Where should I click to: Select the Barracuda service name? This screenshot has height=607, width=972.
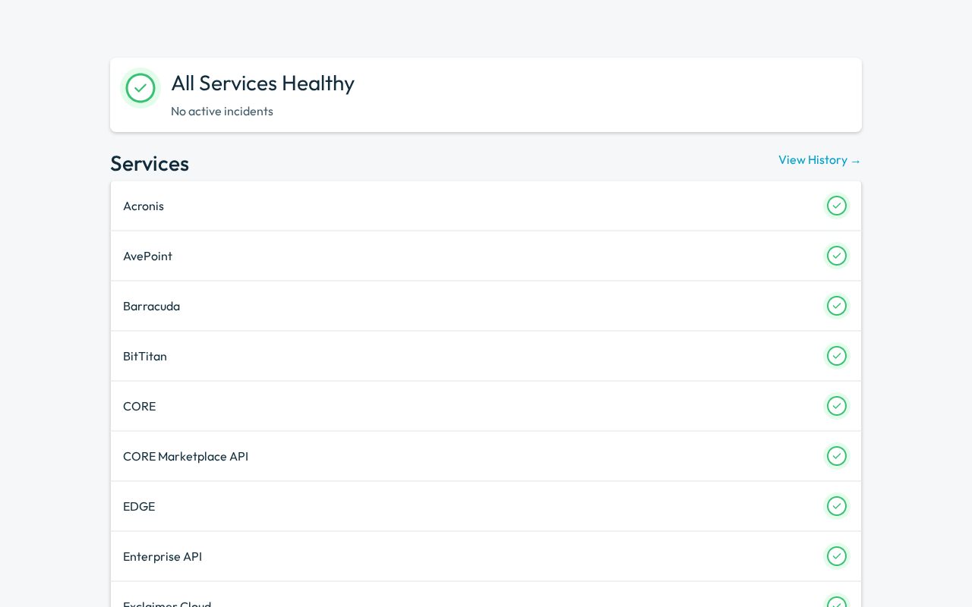point(151,306)
